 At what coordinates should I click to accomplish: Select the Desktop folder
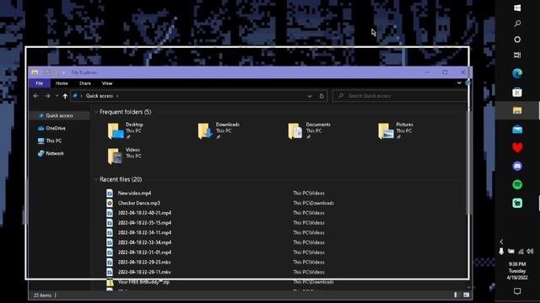[126, 130]
